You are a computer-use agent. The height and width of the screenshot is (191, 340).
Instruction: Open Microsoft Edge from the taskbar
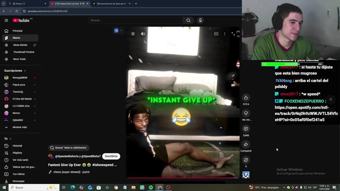pyautogui.click(x=73, y=188)
